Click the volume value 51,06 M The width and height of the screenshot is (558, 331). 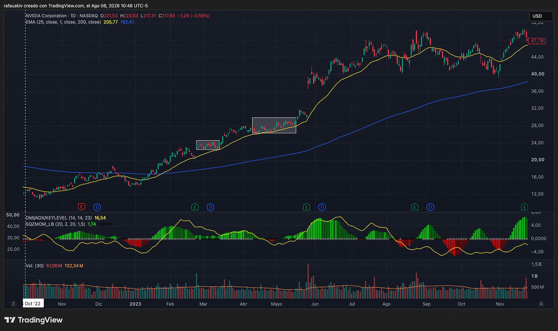(54, 265)
